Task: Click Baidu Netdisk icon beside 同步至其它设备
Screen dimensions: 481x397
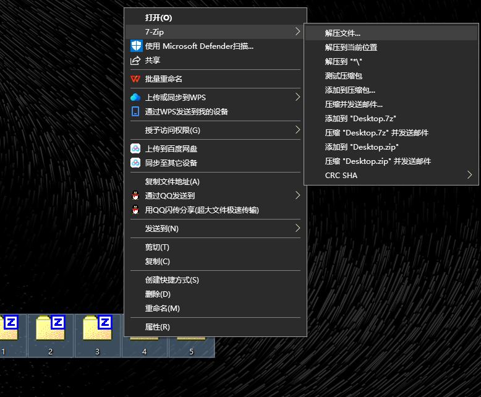Action: coord(135,163)
